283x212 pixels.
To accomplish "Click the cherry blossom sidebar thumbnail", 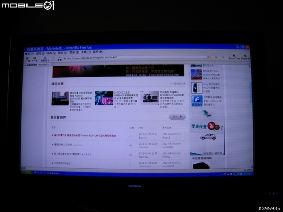I will 196,75.
